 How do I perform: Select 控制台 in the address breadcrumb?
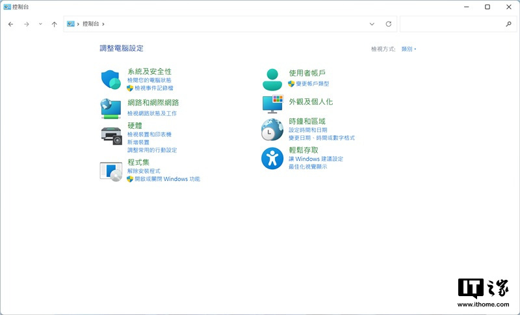tap(90, 24)
